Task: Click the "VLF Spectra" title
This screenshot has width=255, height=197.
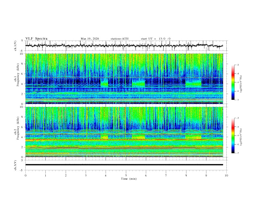Action: [x=36, y=39]
